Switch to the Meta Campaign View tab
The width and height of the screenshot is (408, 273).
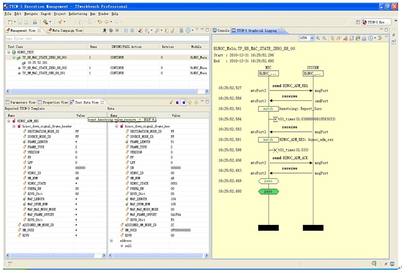(65, 30)
